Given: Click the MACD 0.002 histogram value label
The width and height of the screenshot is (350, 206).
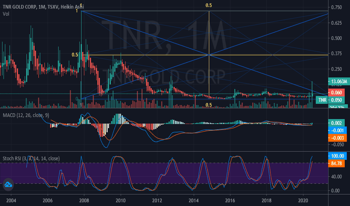Looking at the screenshot, I should (336, 123).
